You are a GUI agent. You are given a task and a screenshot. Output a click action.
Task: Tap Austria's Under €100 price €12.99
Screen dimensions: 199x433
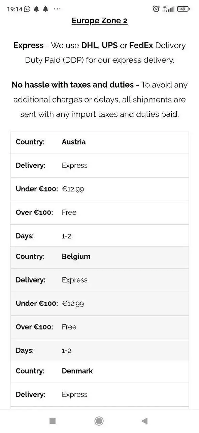click(73, 189)
